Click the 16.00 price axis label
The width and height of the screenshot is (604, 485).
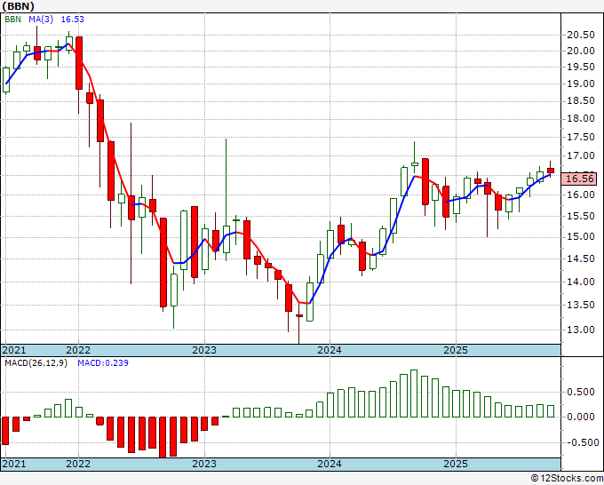pos(581,195)
